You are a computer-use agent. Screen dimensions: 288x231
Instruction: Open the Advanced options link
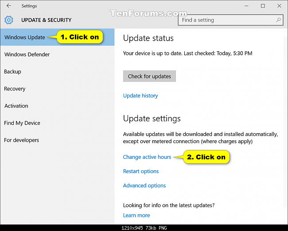[x=144, y=185]
